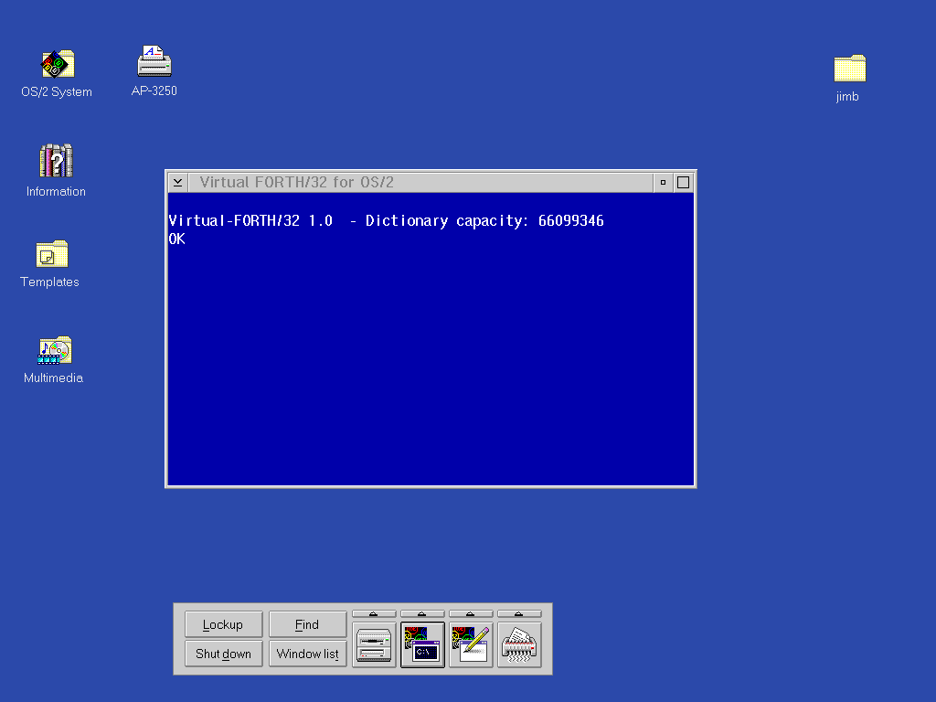Open the Multimedia folder icon
Screen dimensions: 936x702
pos(54,350)
